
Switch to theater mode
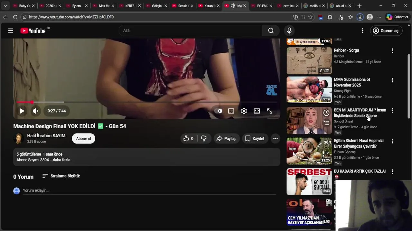(257, 111)
